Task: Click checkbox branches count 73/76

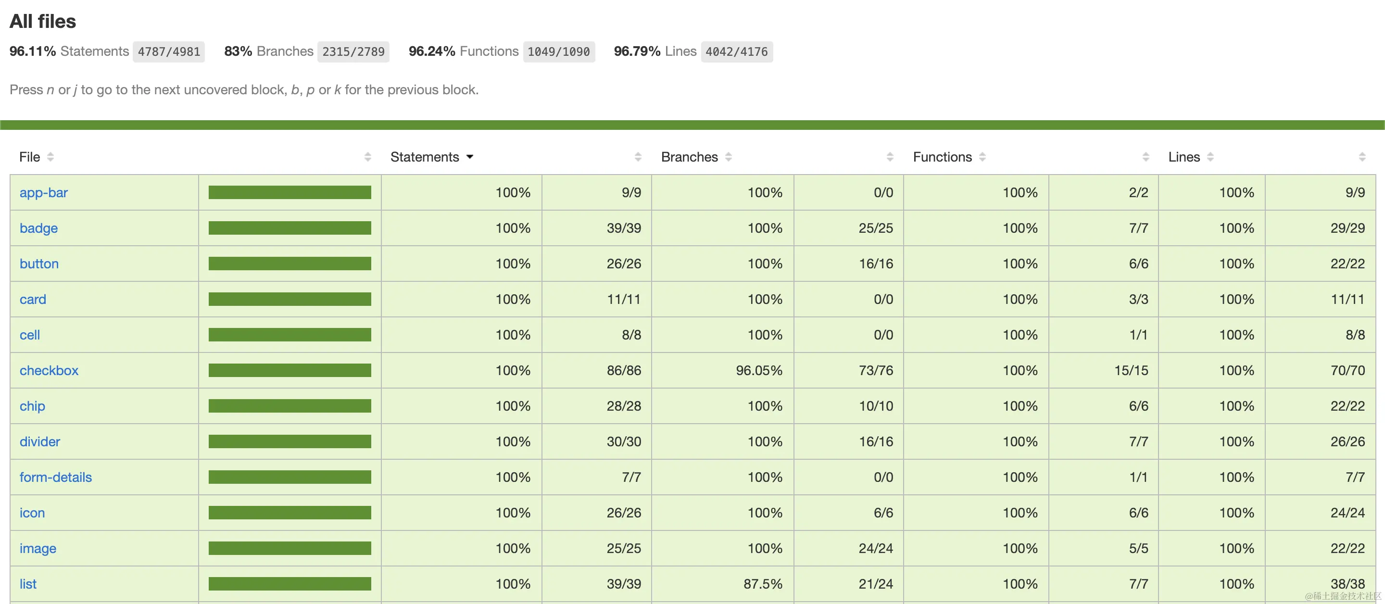Action: 876,370
